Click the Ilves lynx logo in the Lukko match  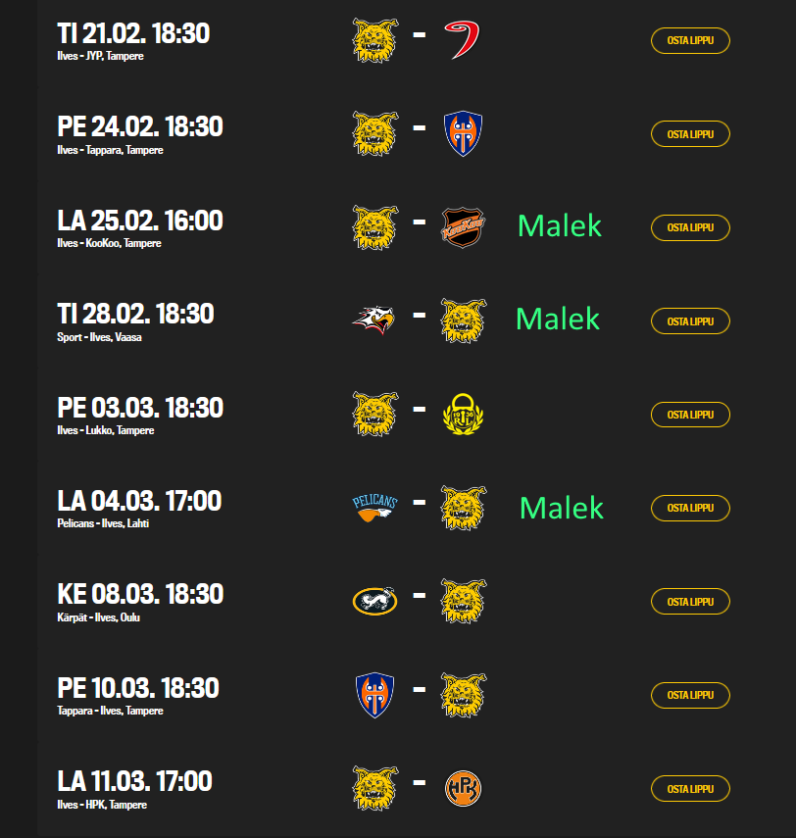(x=375, y=415)
